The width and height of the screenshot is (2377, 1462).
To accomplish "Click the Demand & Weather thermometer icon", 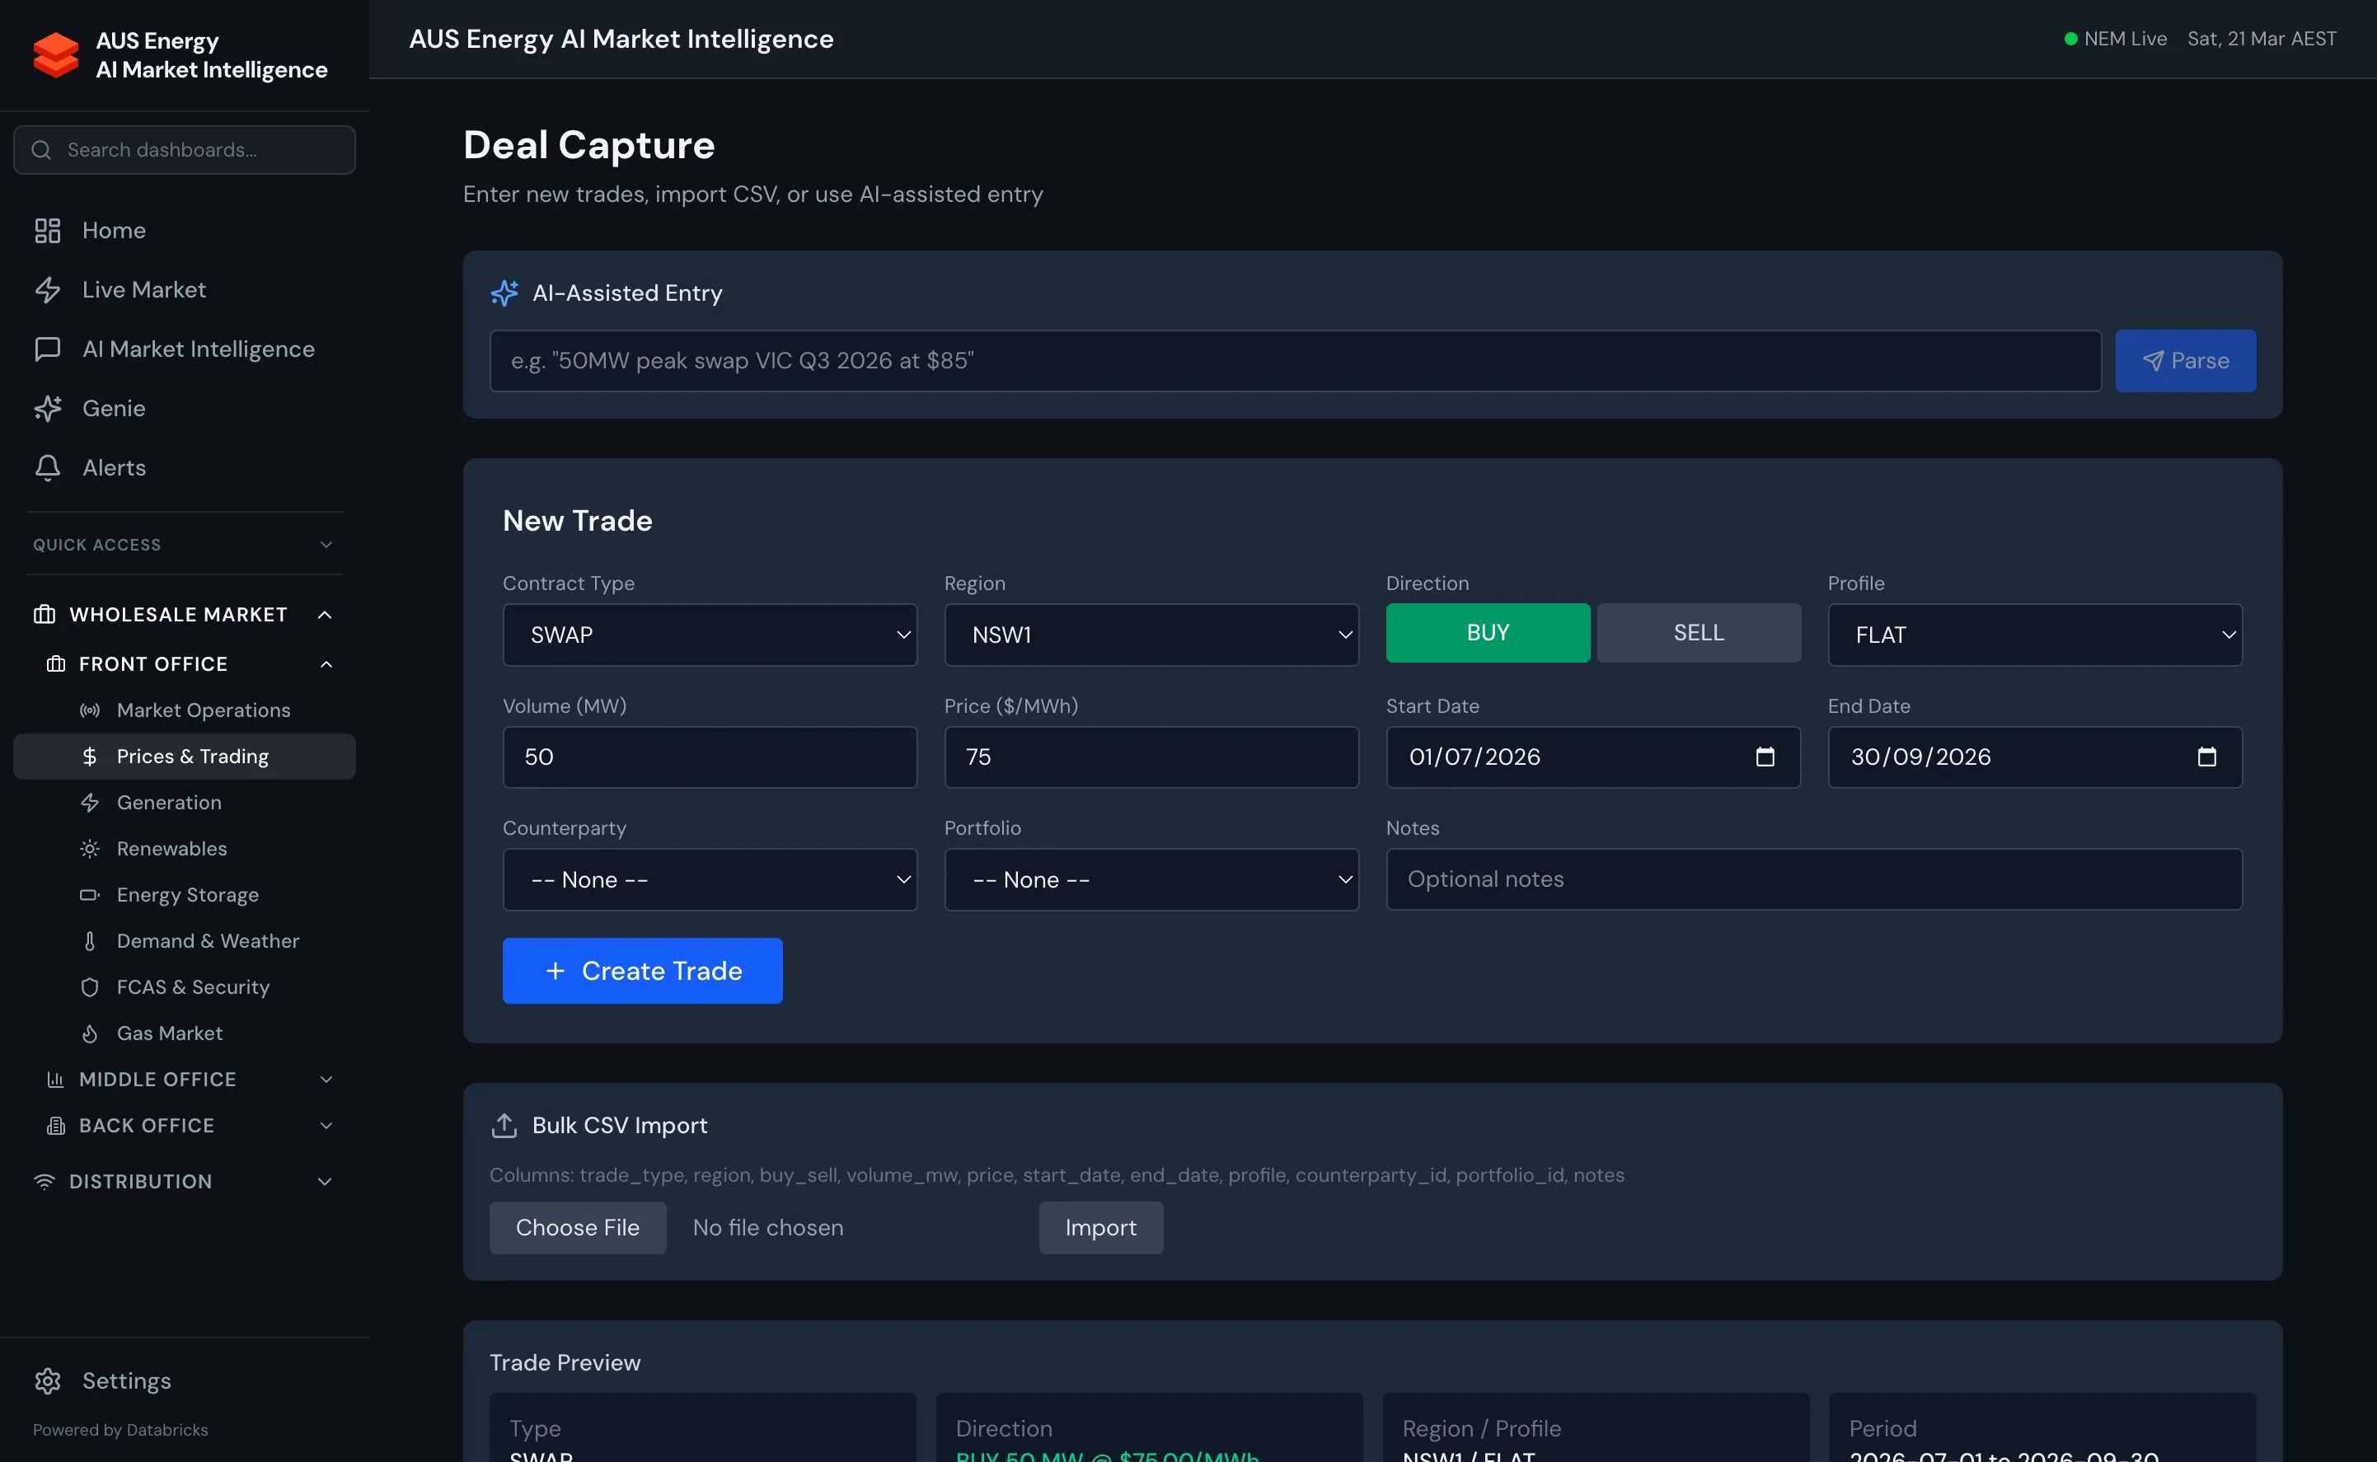I will coord(90,940).
